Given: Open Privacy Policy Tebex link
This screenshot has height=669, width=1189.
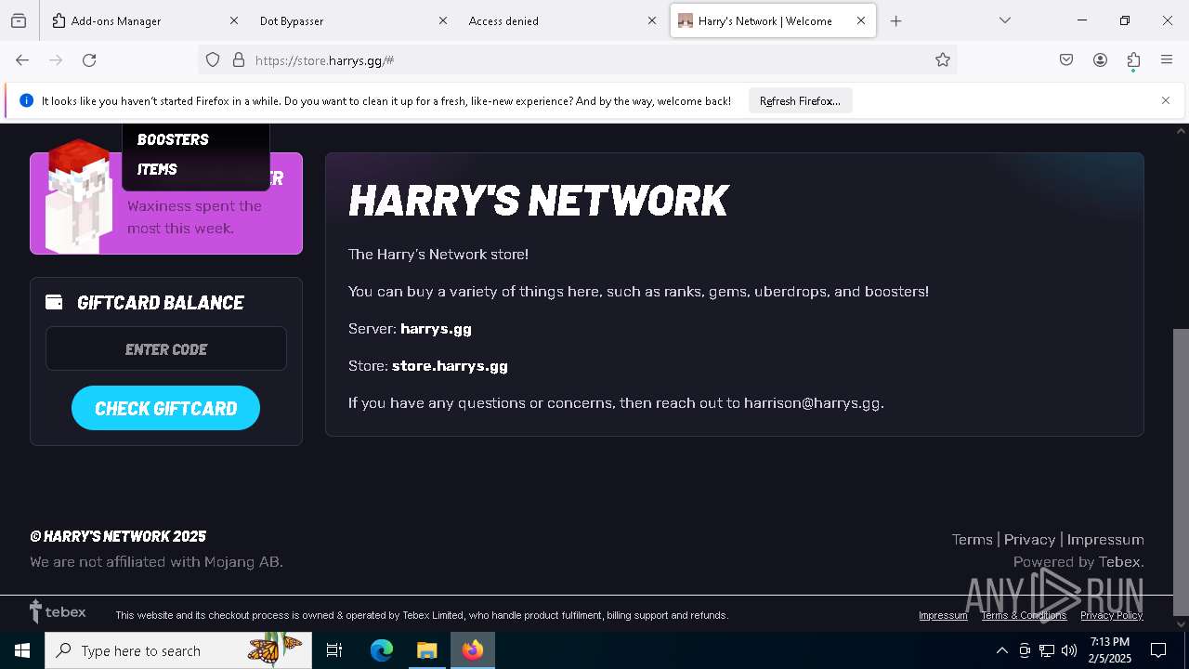Looking at the screenshot, I should [x=1111, y=615].
